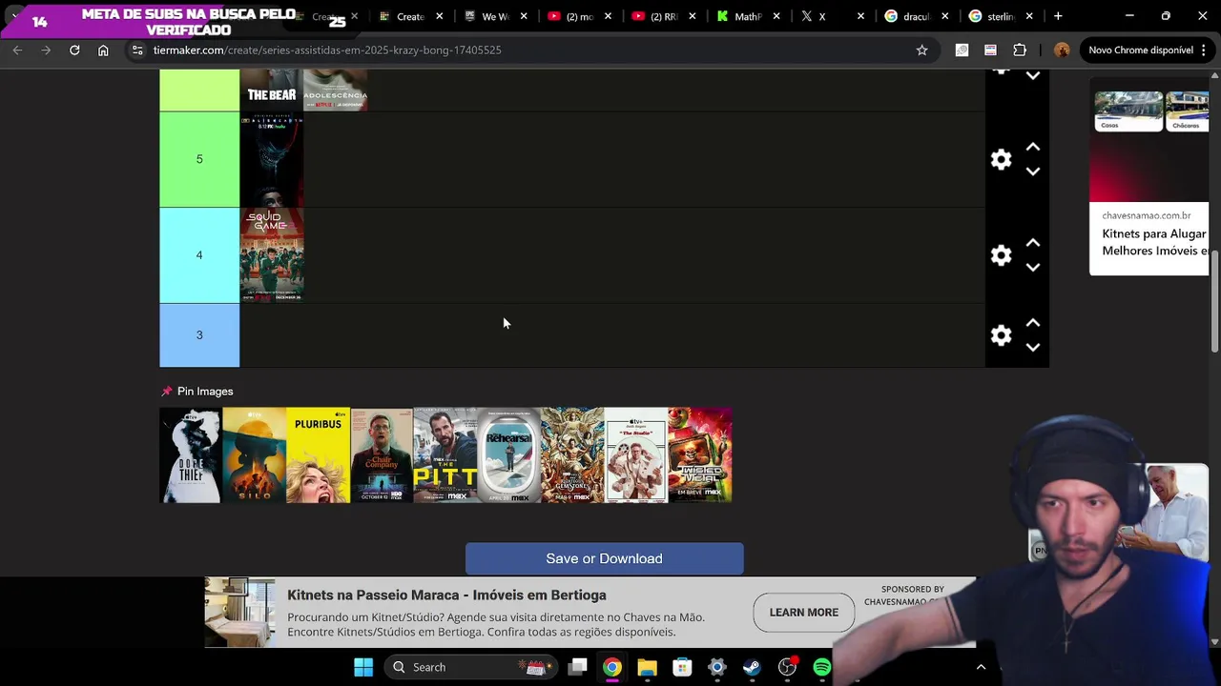Open File Explorer from taskbar
This screenshot has width=1221, height=686.
click(x=647, y=667)
